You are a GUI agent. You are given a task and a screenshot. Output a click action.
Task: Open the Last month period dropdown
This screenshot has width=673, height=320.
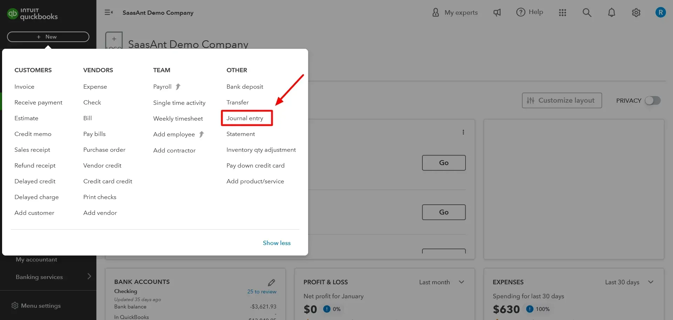pyautogui.click(x=442, y=282)
